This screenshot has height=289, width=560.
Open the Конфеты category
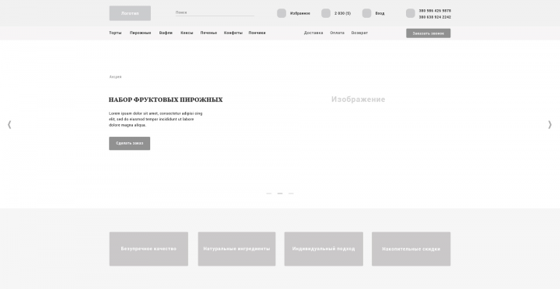point(233,33)
